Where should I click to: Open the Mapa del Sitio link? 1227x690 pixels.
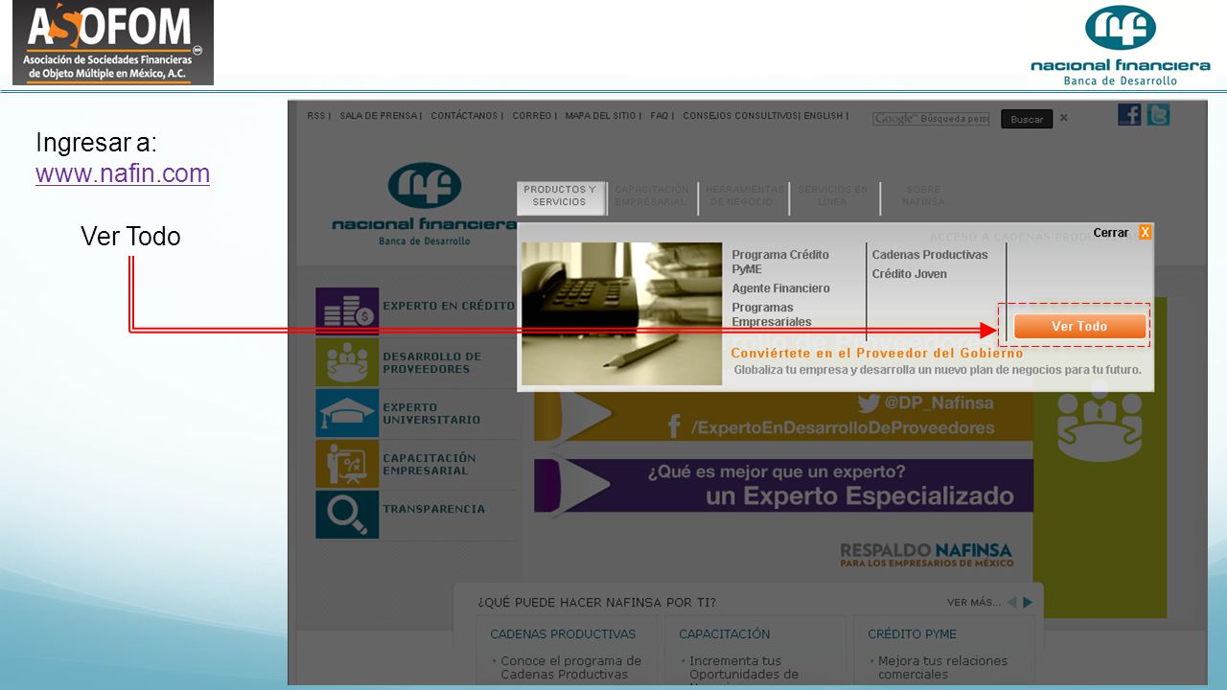601,116
